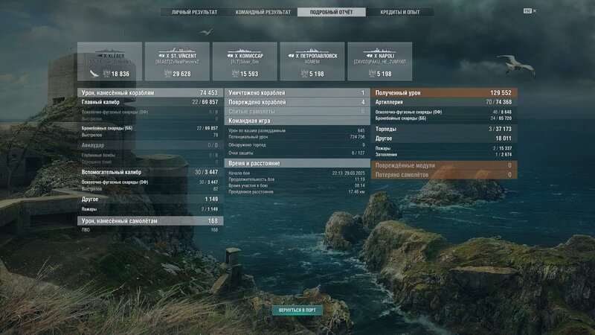Click the class icon before X Комиссар
The width and height of the screenshot is (595, 335).
(230, 56)
